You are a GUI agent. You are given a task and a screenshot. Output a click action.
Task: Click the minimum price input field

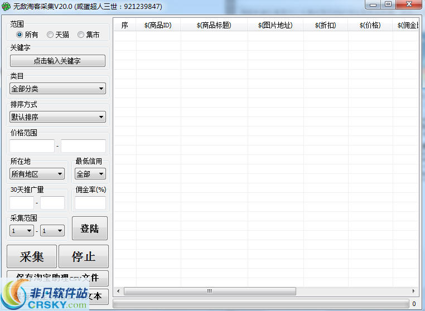click(x=32, y=146)
